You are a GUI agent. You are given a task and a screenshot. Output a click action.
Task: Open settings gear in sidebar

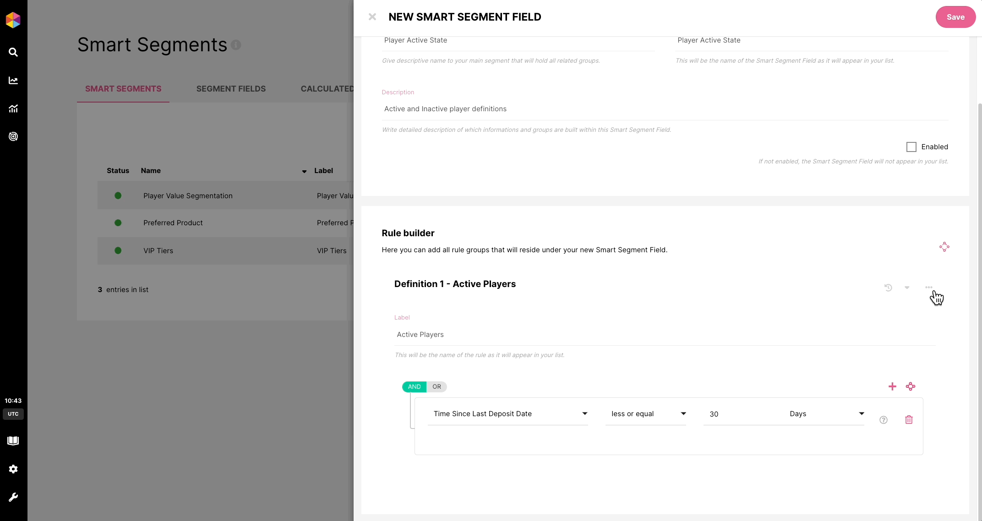tap(13, 469)
